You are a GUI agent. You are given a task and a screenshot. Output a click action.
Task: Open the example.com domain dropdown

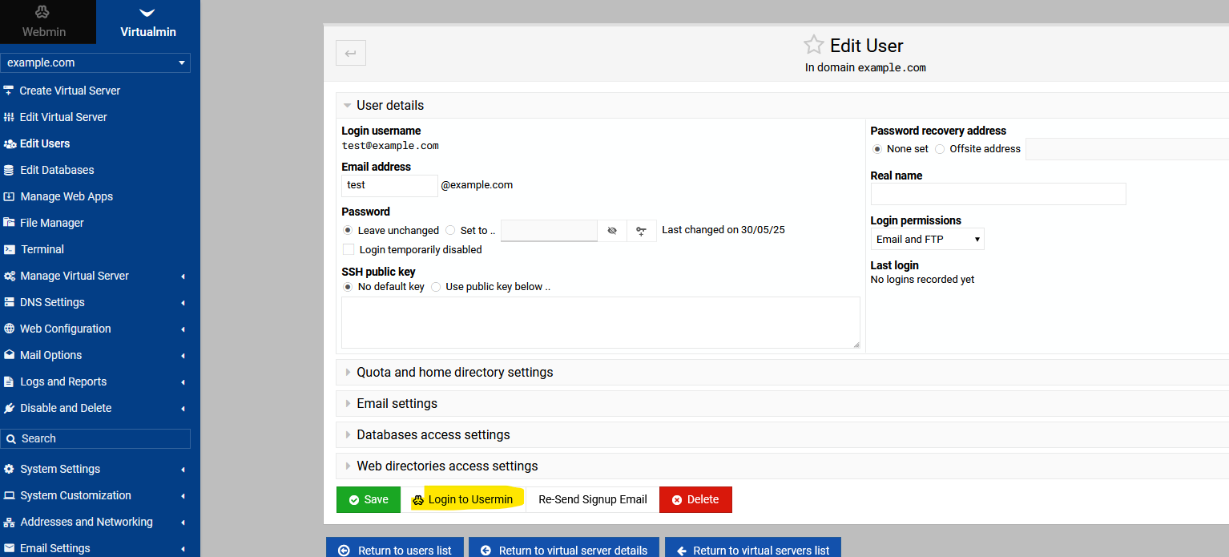[95, 63]
